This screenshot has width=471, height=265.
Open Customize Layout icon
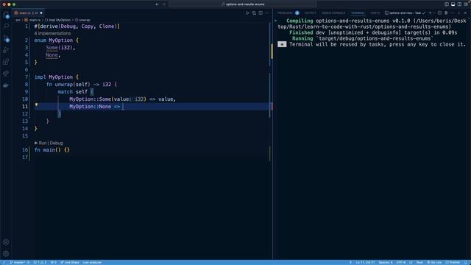pyautogui.click(x=466, y=4)
